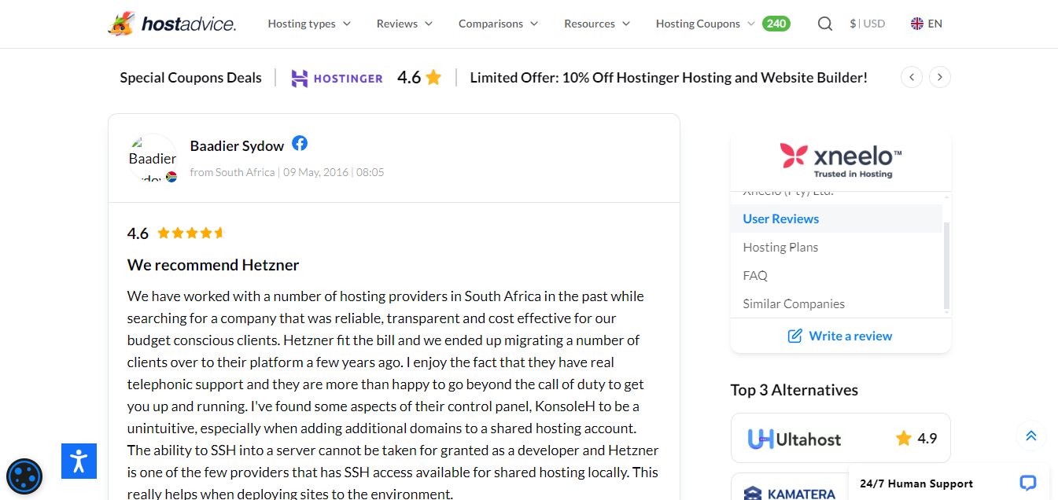
Task: Click the 4.9 Ultahost rating number
Action: click(x=927, y=438)
